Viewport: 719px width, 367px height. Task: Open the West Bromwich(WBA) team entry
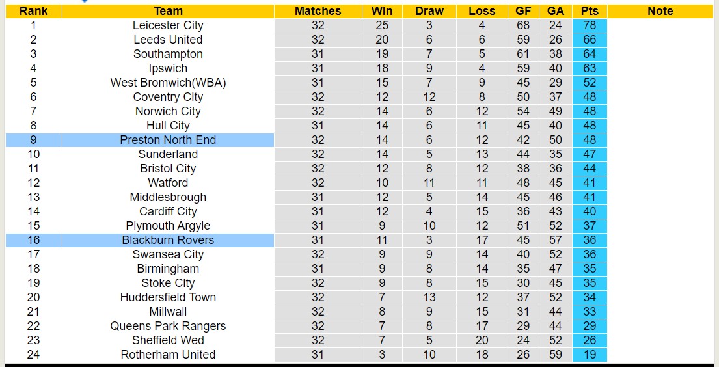click(x=168, y=83)
